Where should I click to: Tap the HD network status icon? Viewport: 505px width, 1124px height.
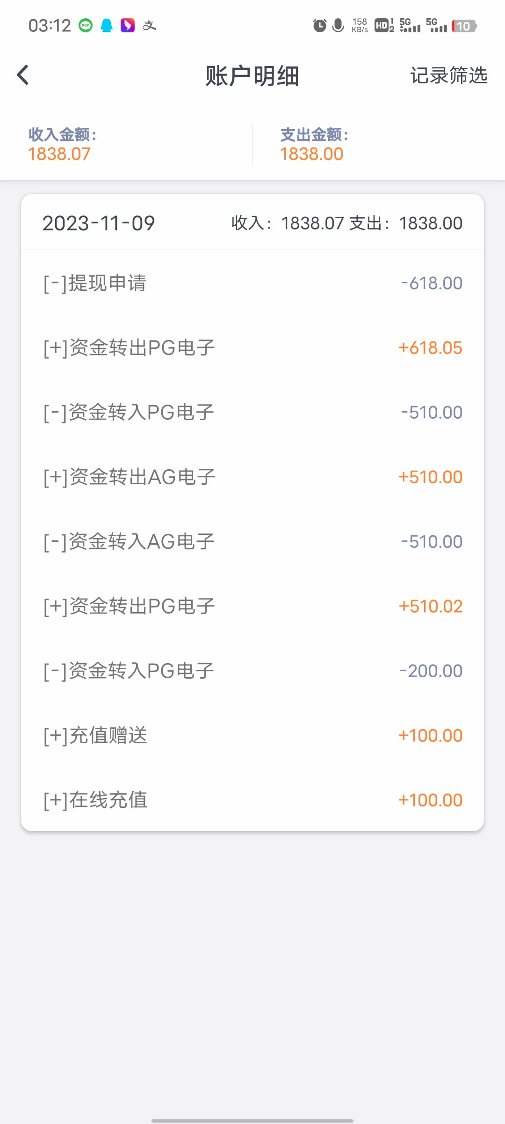384,25
